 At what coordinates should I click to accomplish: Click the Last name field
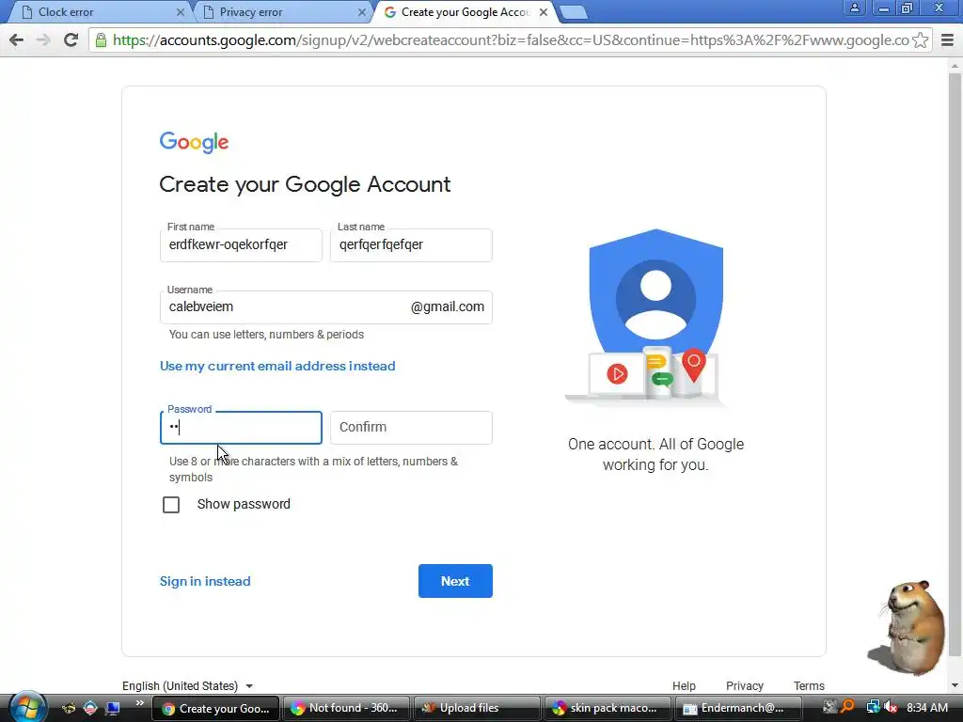(411, 245)
